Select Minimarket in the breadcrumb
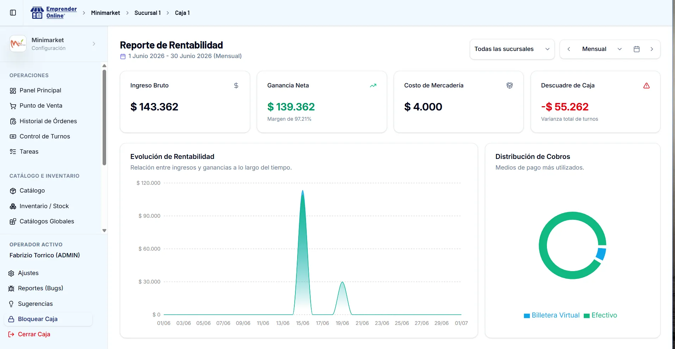This screenshot has width=675, height=349. [x=105, y=13]
